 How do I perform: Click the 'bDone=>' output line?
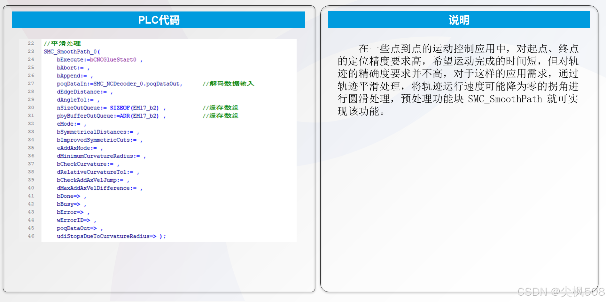(x=72, y=196)
